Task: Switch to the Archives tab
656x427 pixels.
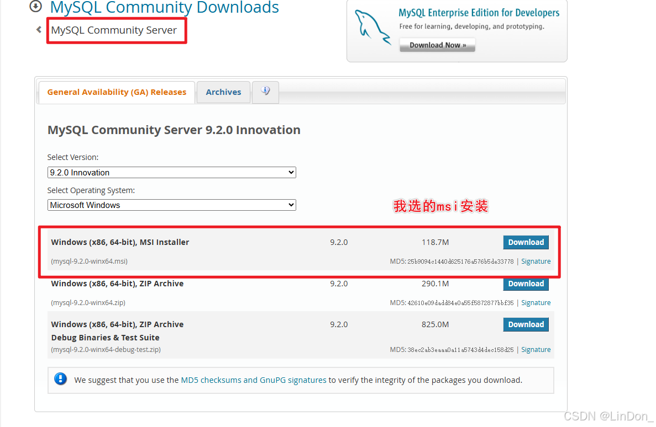Action: point(223,92)
